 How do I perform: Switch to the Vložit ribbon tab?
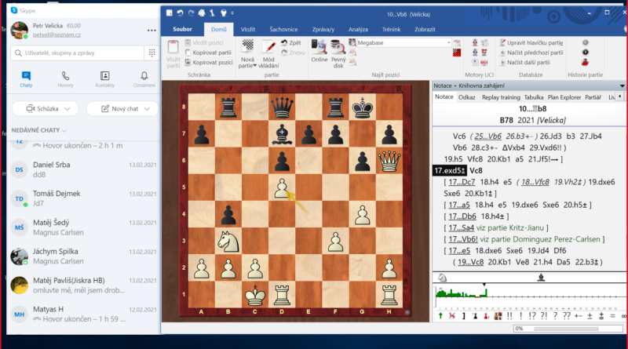click(248, 29)
